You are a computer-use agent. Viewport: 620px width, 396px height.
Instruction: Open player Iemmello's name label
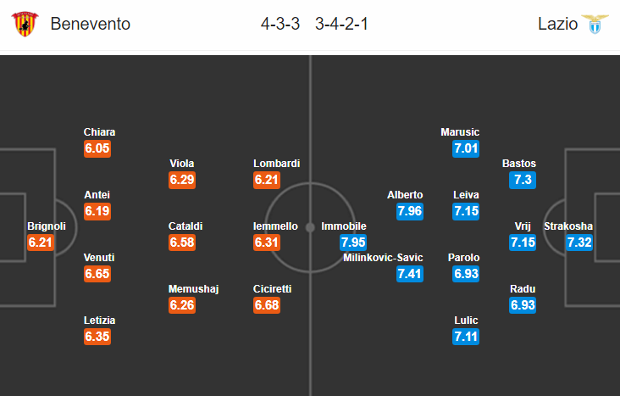275,226
